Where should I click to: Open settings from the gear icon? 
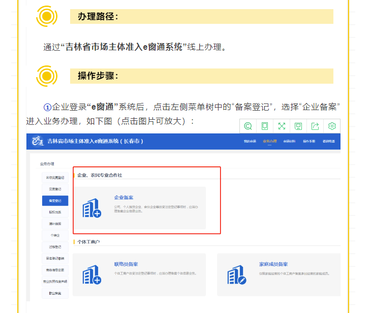click(x=332, y=126)
